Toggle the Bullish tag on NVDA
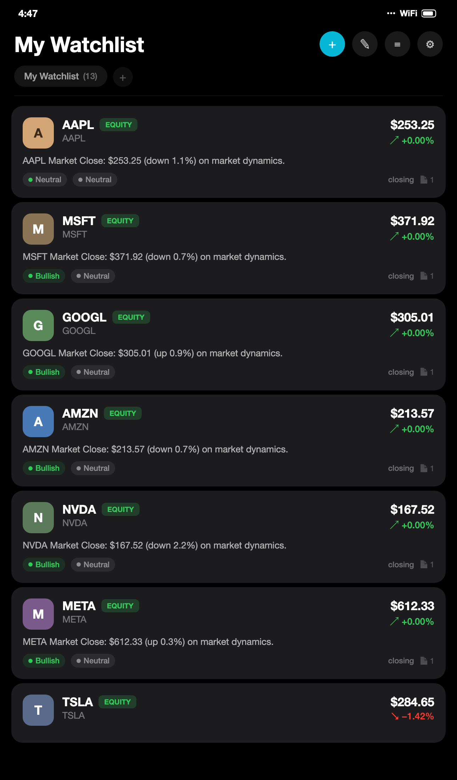457x780 pixels. 44,564
